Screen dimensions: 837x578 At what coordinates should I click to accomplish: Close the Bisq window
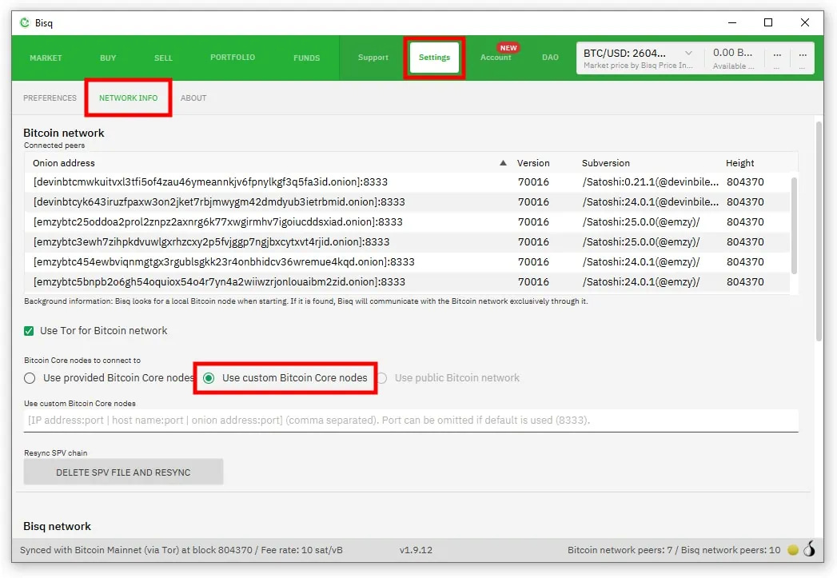coord(804,22)
